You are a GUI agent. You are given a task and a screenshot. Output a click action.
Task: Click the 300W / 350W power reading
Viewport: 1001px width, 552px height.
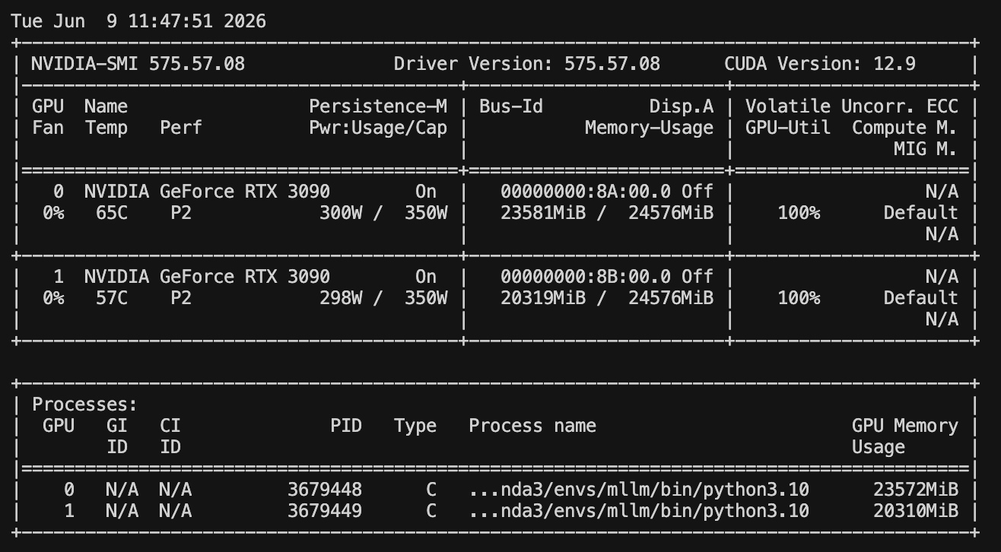[383, 212]
